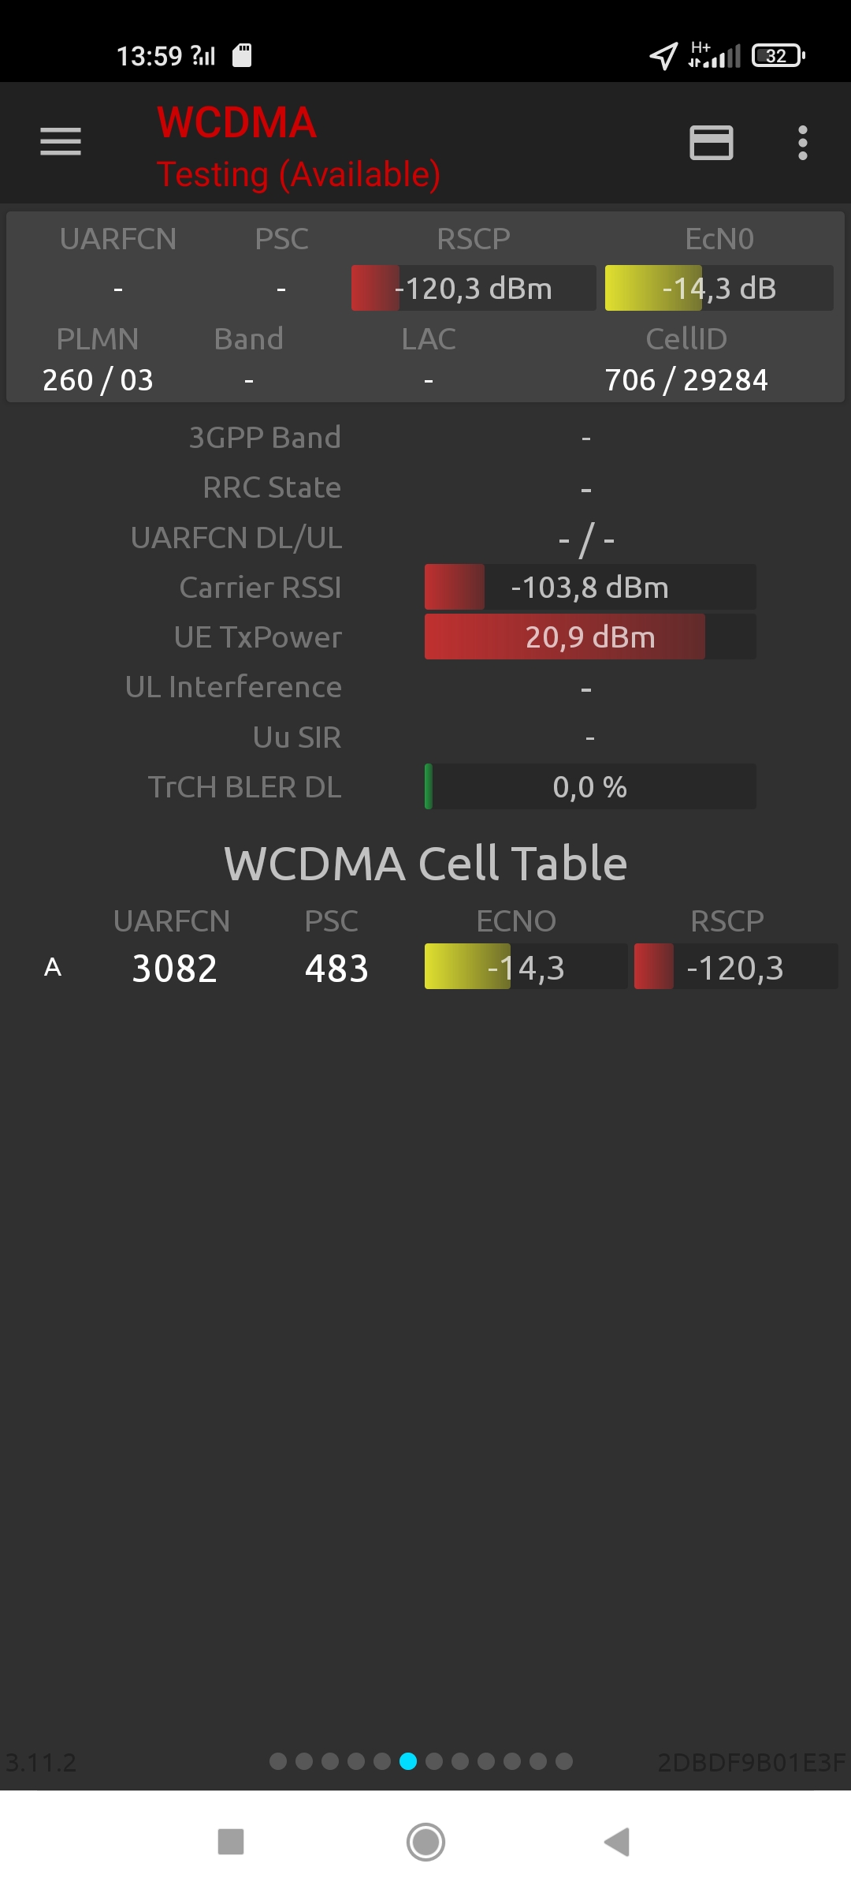The image size is (851, 1893).
Task: Tap the battery indicator in status bar
Action: 778,56
